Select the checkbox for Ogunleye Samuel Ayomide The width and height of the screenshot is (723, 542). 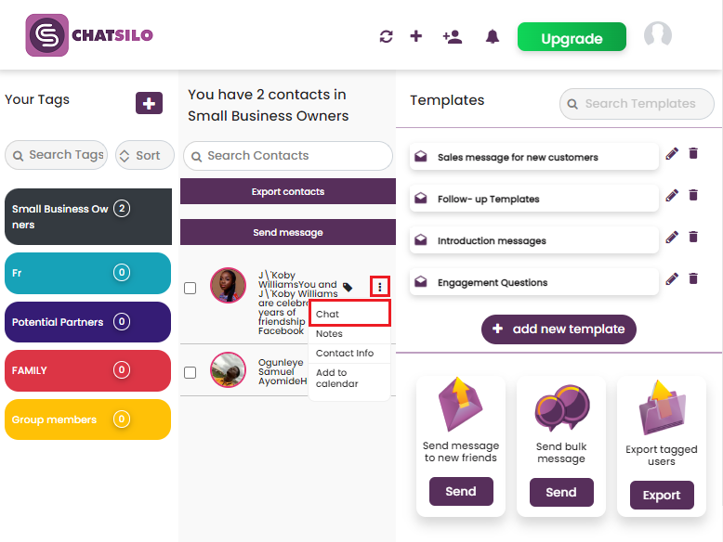(x=190, y=372)
